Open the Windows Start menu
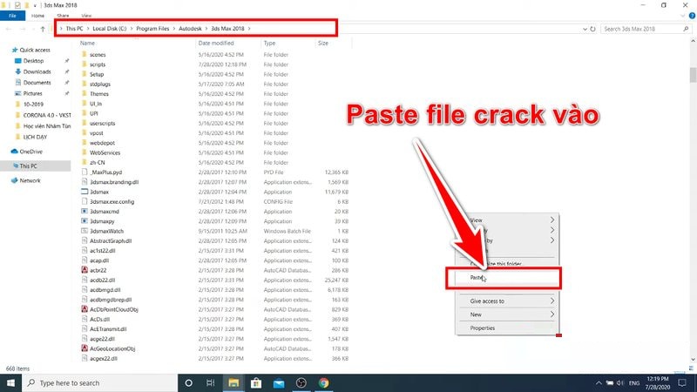The height and width of the screenshot is (392, 697). [10, 382]
